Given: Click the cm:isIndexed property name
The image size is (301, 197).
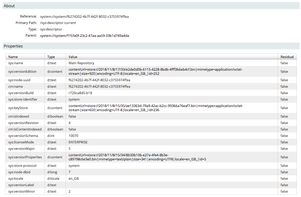Looking at the screenshot, I should (x=19, y=117).
